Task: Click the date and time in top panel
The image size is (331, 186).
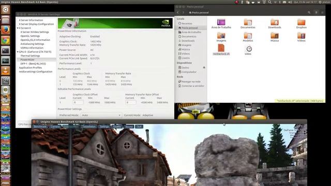Action: (305, 2)
